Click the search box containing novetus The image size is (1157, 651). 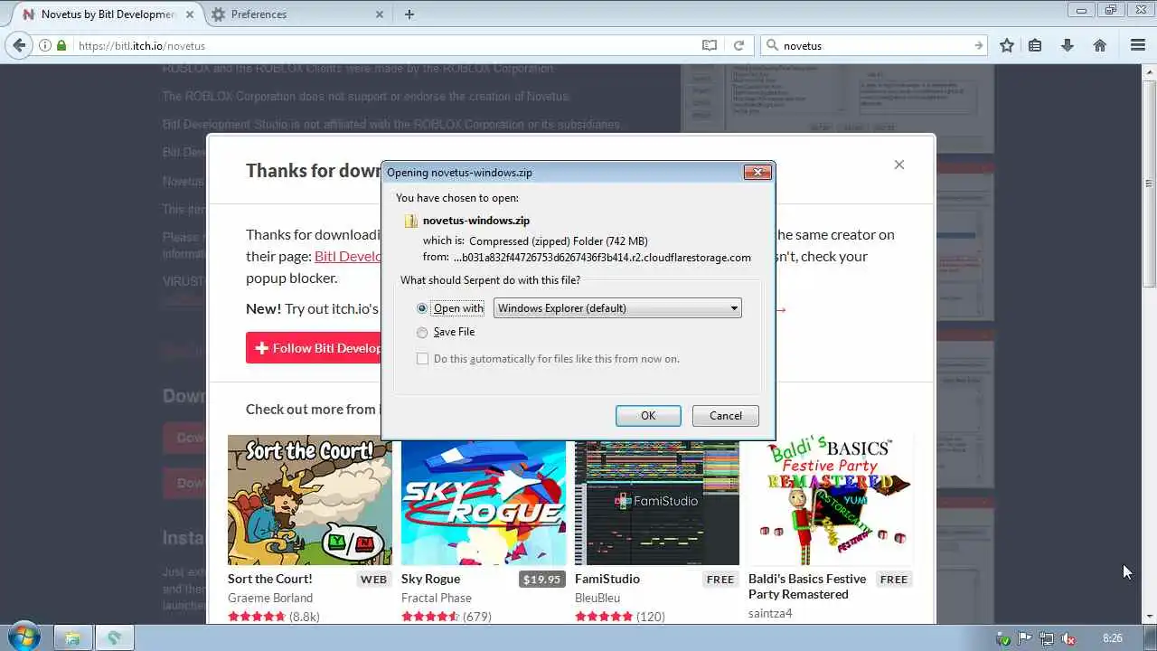(875, 45)
